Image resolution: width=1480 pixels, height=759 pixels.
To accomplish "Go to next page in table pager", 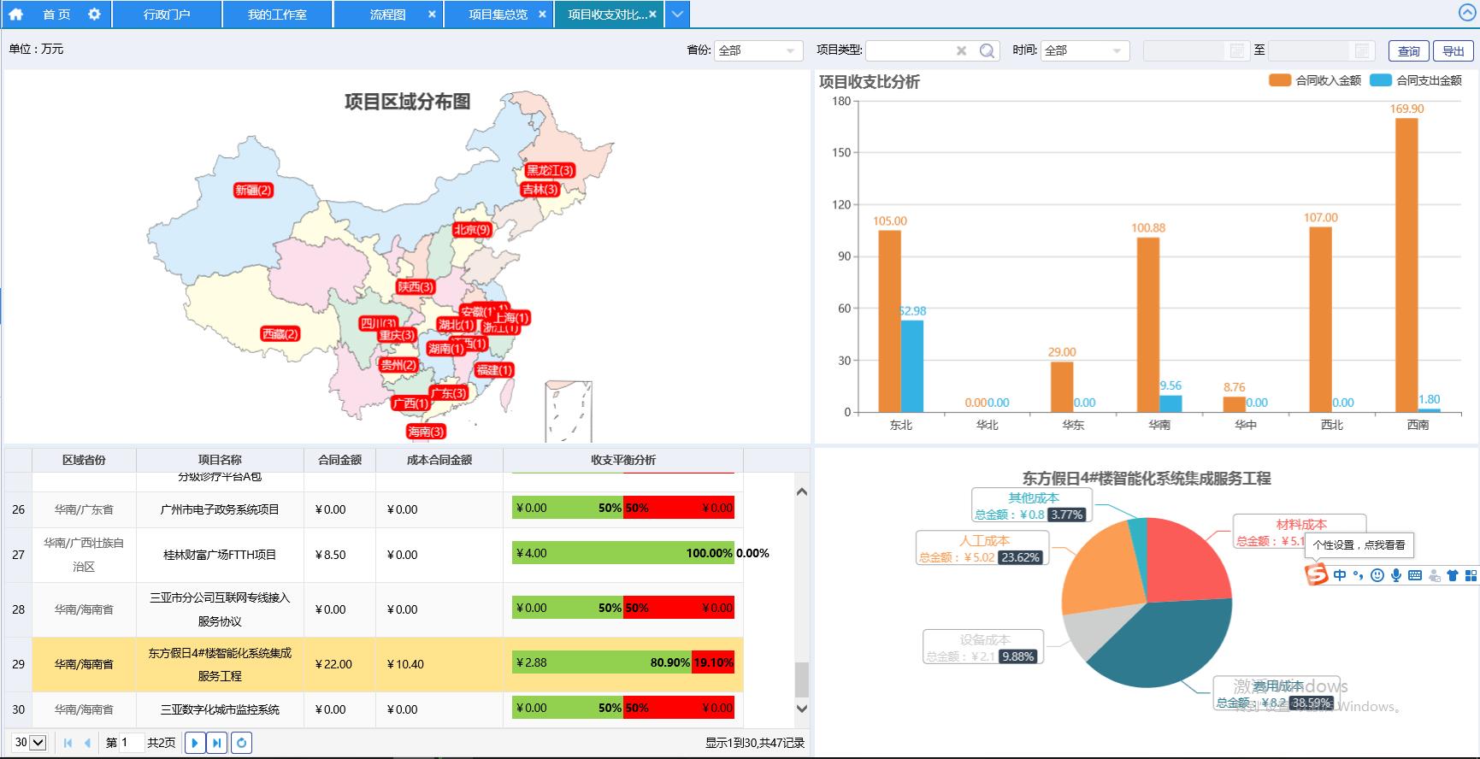I will [194, 743].
